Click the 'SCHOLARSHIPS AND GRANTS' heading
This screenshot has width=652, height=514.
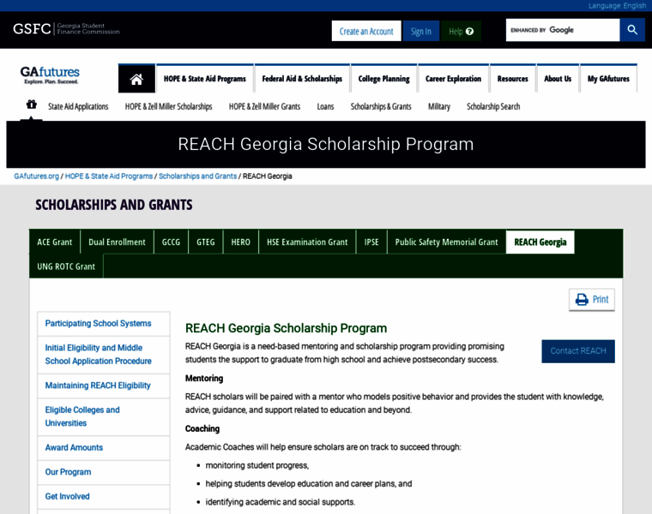pos(114,205)
